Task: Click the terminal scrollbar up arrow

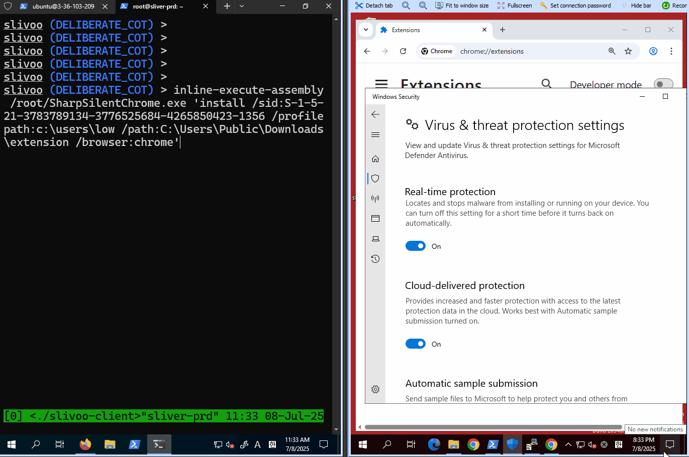Action: [x=336, y=19]
